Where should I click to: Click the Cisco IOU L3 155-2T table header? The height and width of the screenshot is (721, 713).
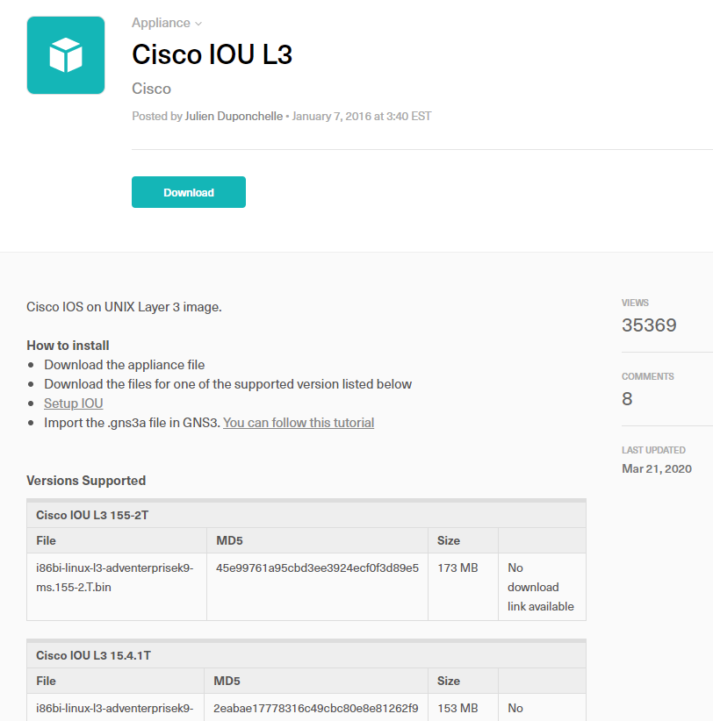click(x=306, y=515)
